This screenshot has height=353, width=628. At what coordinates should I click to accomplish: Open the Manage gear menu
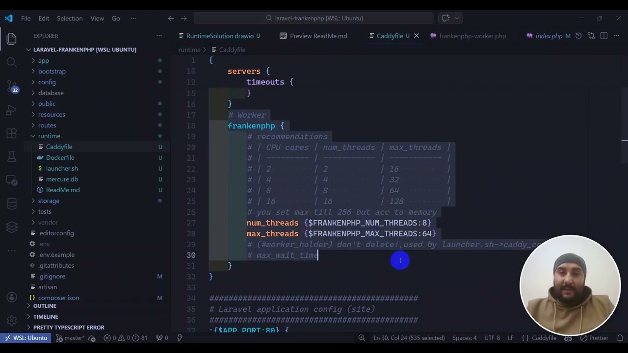(12, 321)
